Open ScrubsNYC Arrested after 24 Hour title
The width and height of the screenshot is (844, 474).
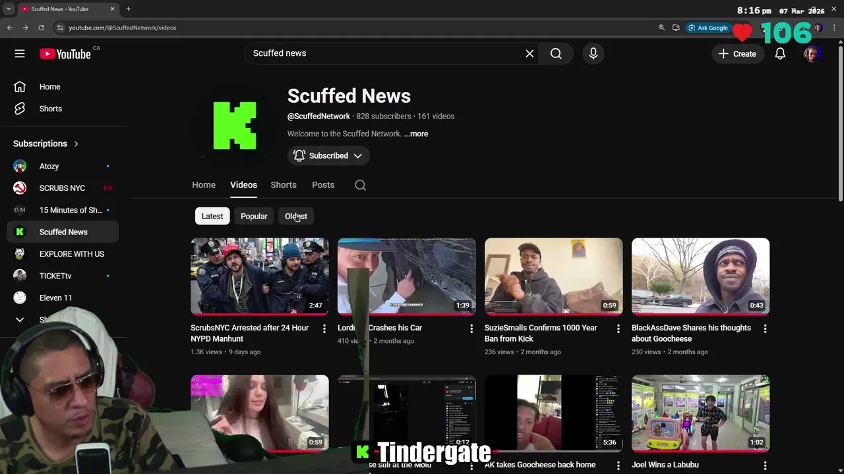[250, 333]
